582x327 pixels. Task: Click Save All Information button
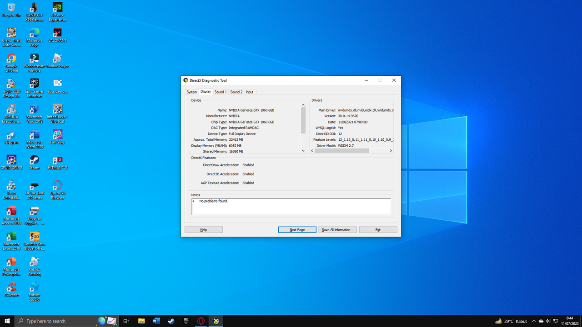click(337, 230)
